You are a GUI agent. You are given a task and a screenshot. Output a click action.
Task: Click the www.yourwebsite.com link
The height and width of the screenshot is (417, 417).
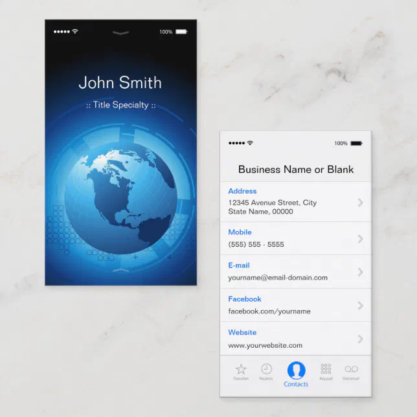tap(265, 345)
